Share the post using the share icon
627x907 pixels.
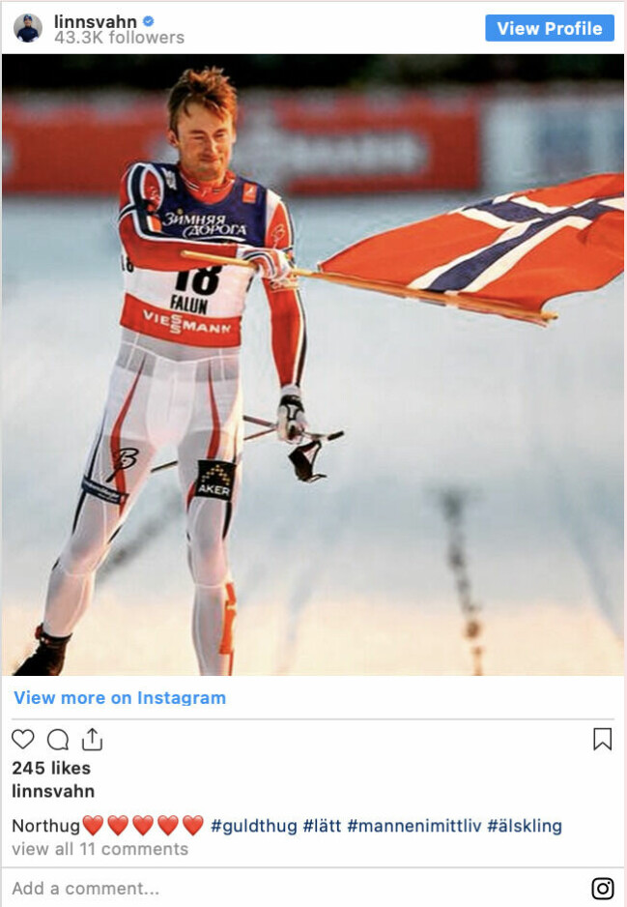[x=92, y=739]
